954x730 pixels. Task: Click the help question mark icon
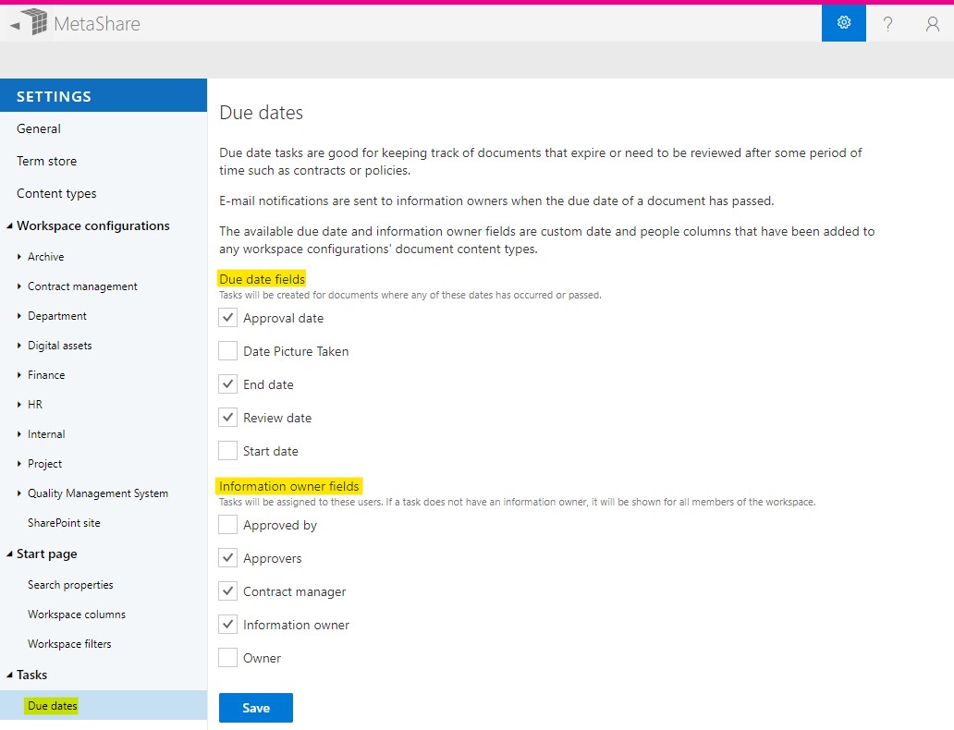[x=887, y=23]
